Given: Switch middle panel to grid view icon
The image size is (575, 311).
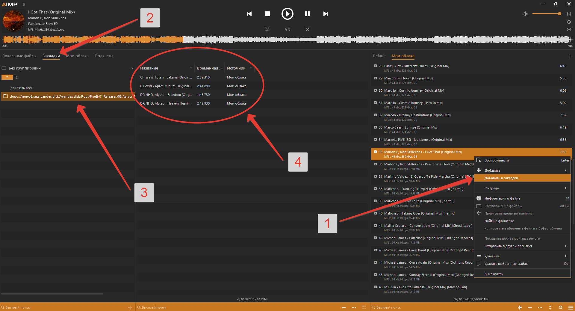Looking at the screenshot, I should click(x=364, y=307).
